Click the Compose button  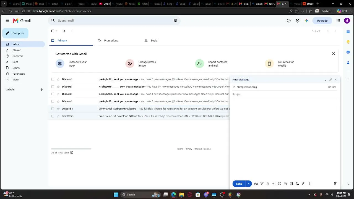[x=15, y=33]
